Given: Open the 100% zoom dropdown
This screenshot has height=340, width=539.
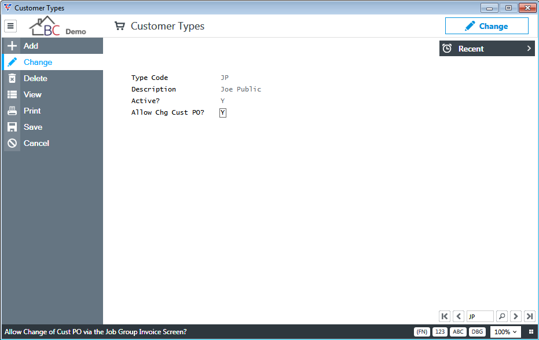Looking at the screenshot, I should tap(505, 332).
